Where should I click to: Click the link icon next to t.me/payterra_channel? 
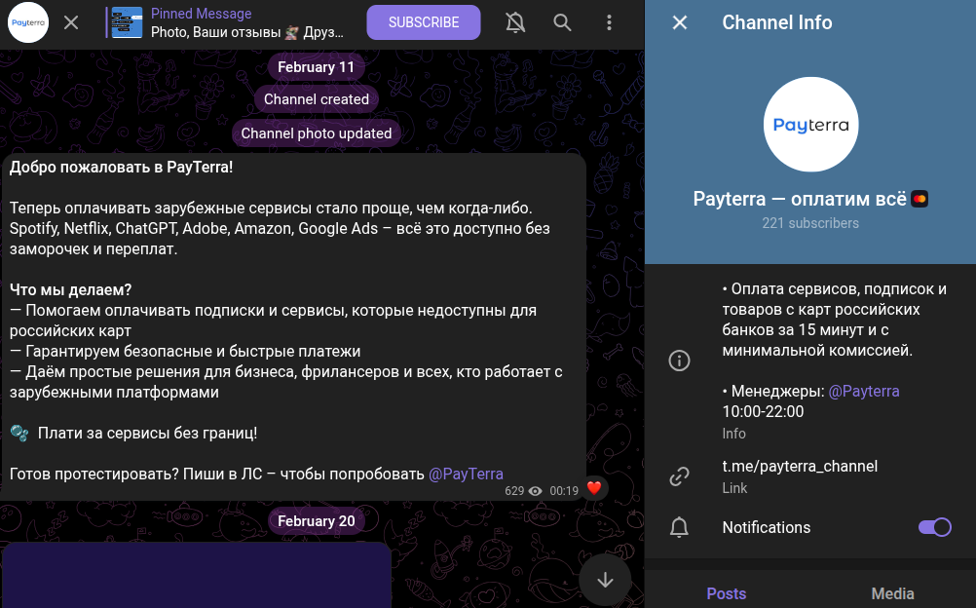click(x=679, y=476)
